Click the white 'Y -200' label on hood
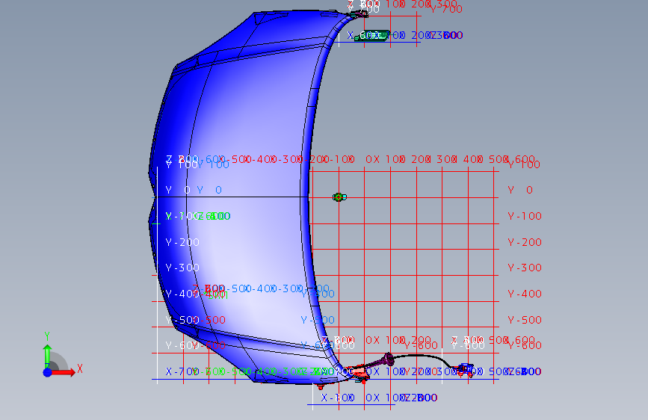This screenshot has height=420, width=648. [182, 242]
